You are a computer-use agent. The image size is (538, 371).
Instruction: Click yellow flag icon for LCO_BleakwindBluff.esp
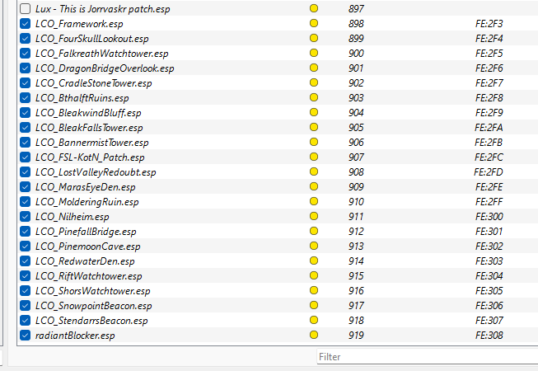tap(314, 112)
